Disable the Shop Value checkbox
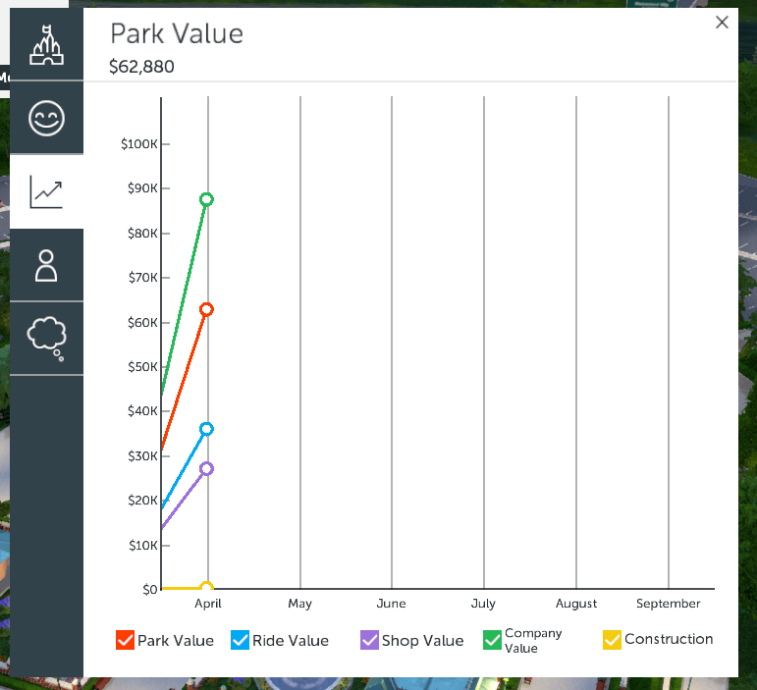This screenshot has width=757, height=690. click(370, 640)
